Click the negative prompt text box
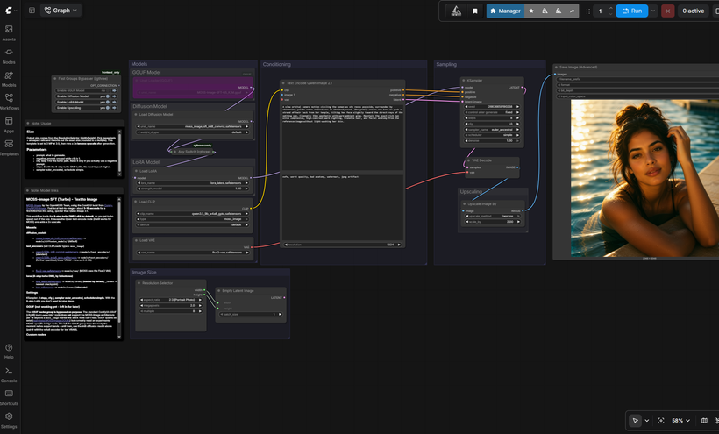The image size is (719, 434). point(342,207)
